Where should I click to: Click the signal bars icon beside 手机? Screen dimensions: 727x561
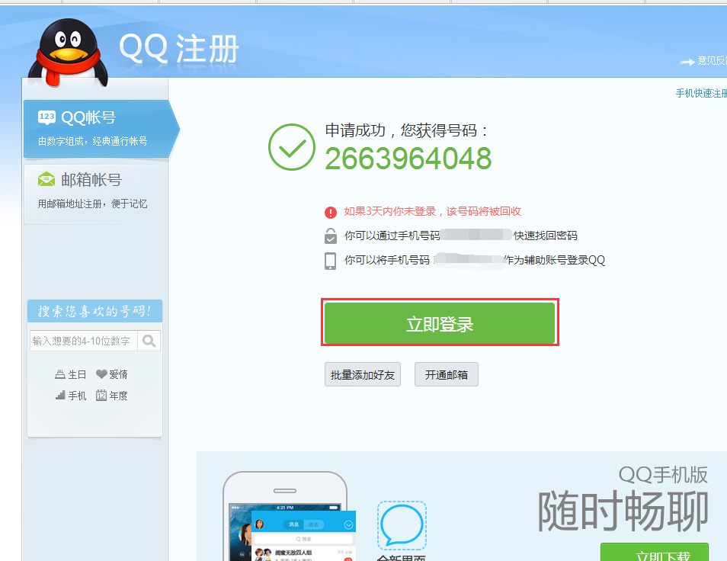[x=60, y=395]
